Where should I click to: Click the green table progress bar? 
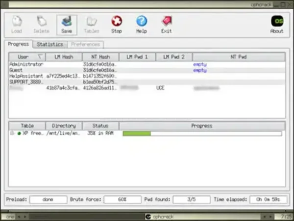pos(202,134)
